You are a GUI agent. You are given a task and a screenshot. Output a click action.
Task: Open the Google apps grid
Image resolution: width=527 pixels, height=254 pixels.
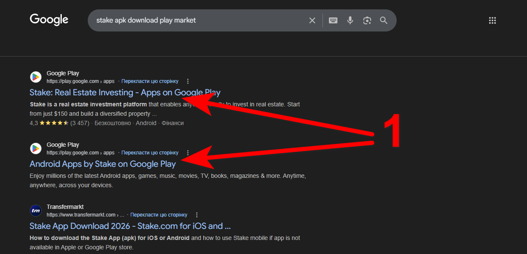tap(492, 20)
